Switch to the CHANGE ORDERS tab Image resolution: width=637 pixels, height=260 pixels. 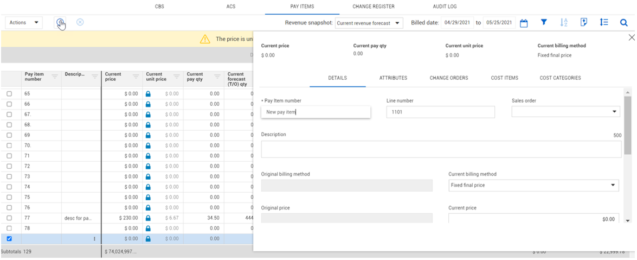[449, 78]
